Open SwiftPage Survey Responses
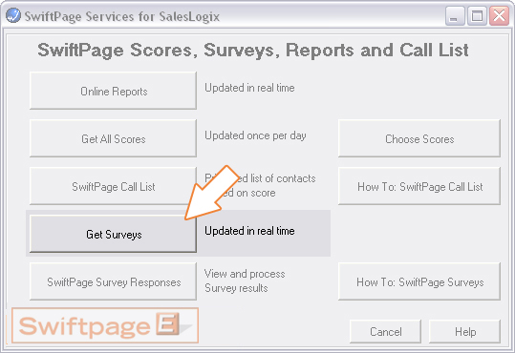 pyautogui.click(x=114, y=281)
